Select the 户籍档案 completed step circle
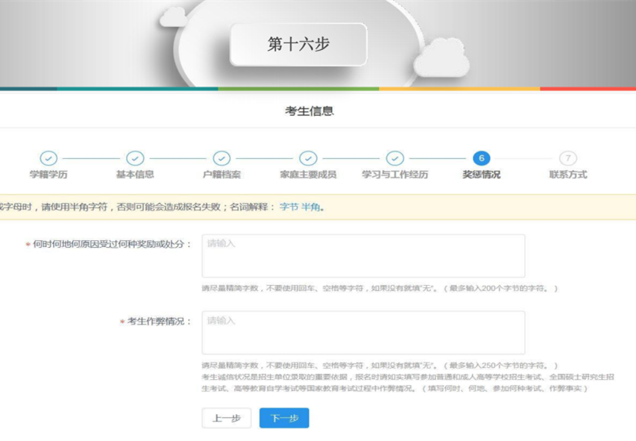Viewport: 636px width, 441px height. click(221, 158)
